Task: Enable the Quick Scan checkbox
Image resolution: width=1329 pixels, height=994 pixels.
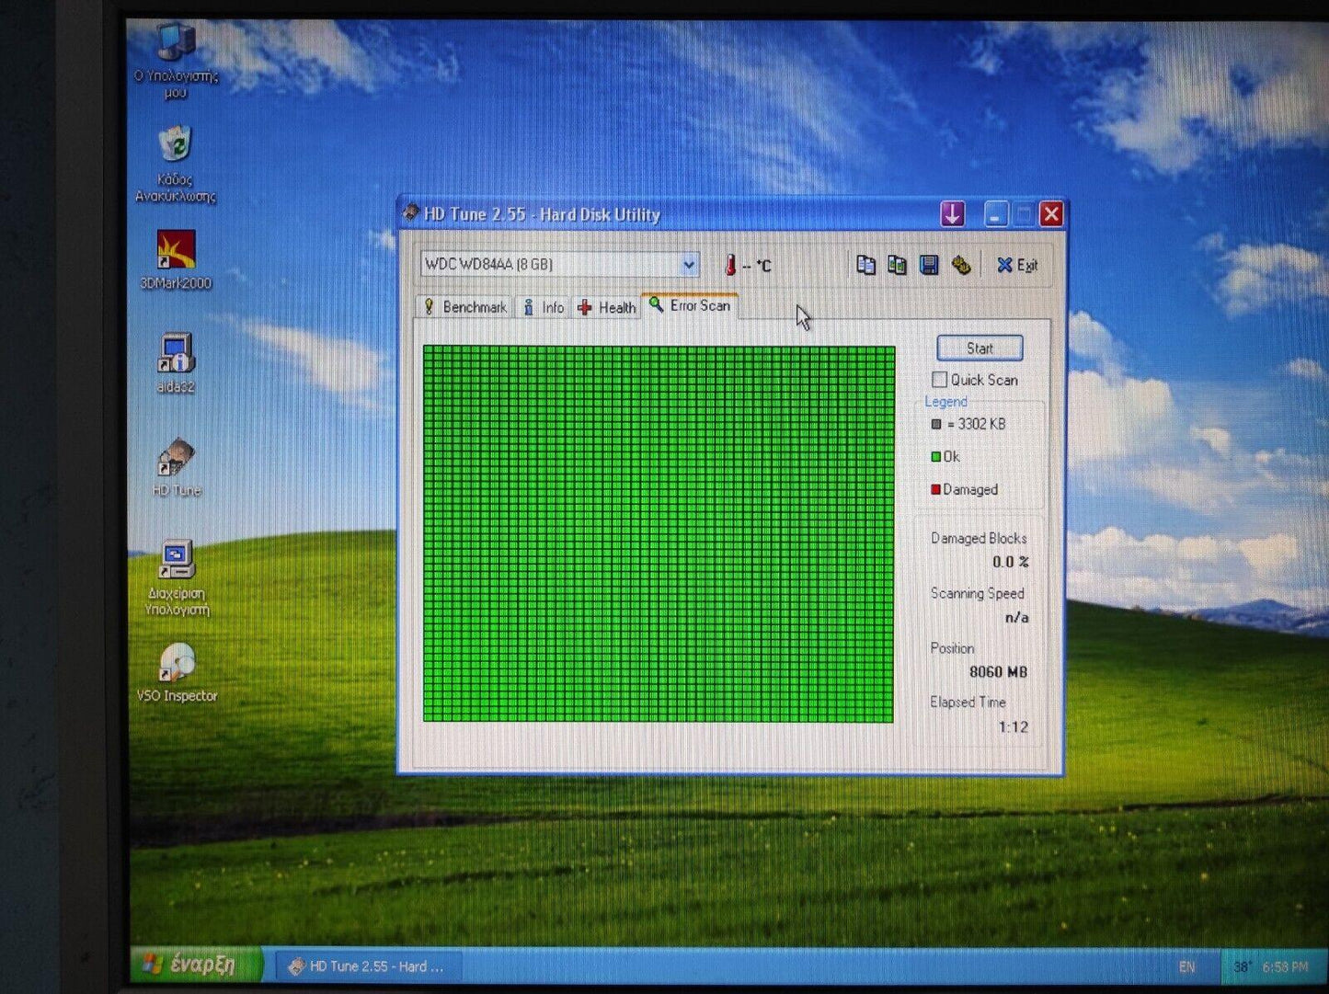Action: (939, 380)
